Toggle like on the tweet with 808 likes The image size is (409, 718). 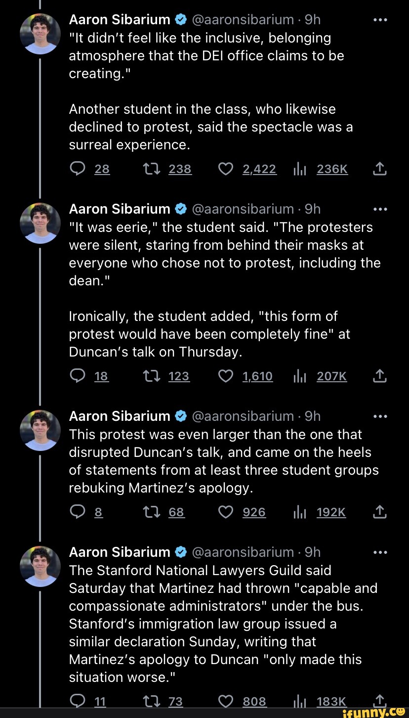point(226,700)
